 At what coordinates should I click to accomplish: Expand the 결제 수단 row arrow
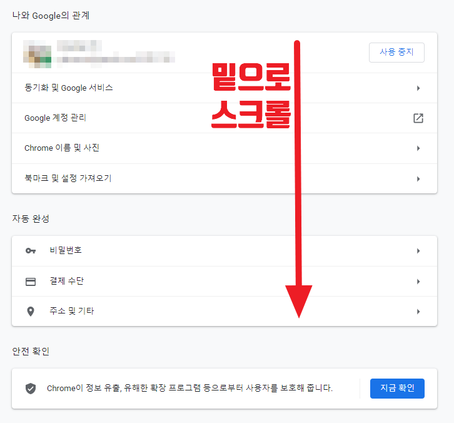tap(418, 282)
